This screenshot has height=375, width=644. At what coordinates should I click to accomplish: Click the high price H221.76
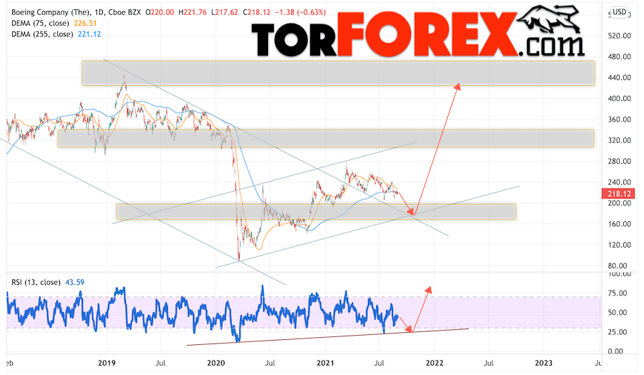[192, 12]
